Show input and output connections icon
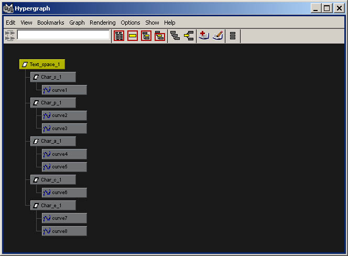This screenshot has height=256, width=348. (x=189, y=36)
